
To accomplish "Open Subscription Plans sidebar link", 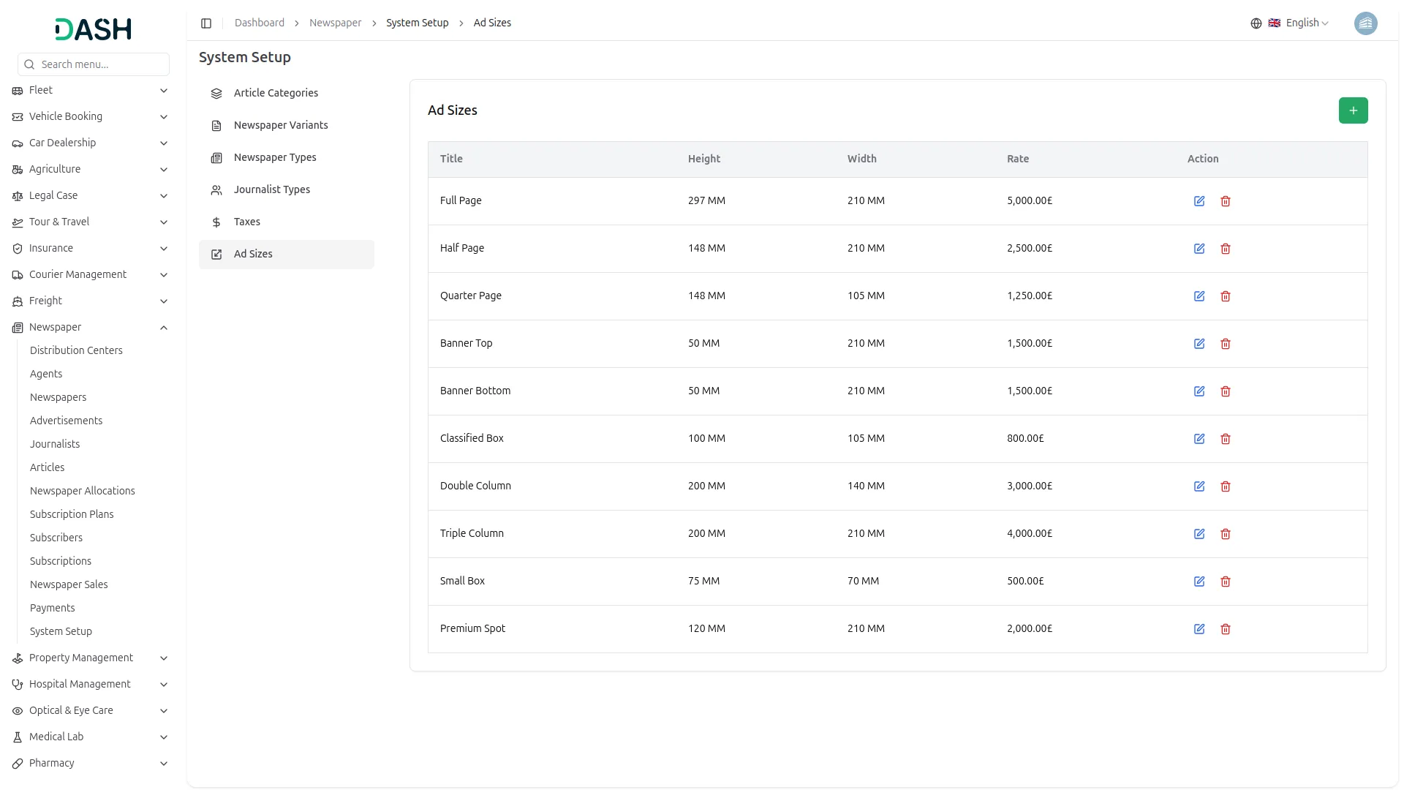I will [72, 514].
